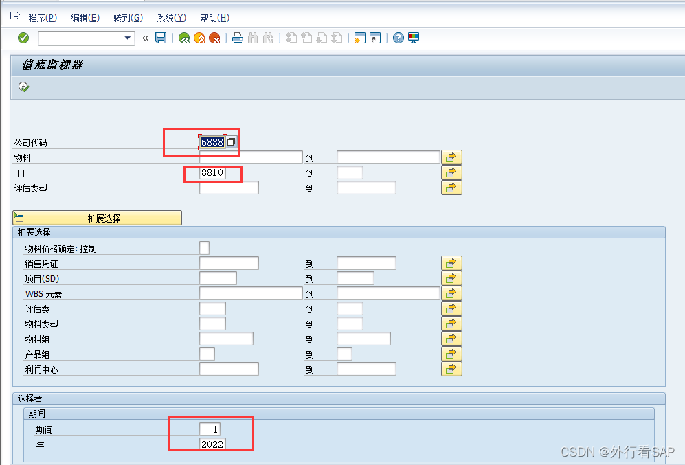Screen dimensions: 685x465
Task: Open multiple selection for 评估类
Action: tap(451, 308)
